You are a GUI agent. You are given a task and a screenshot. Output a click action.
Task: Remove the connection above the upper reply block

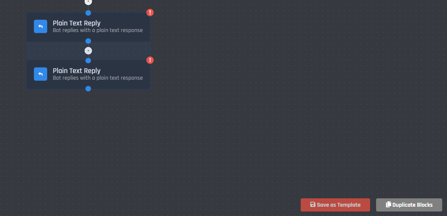point(88,2)
